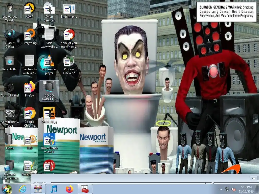Open the network status tray icon
This screenshot has height=194, width=259.
(x=227, y=189)
